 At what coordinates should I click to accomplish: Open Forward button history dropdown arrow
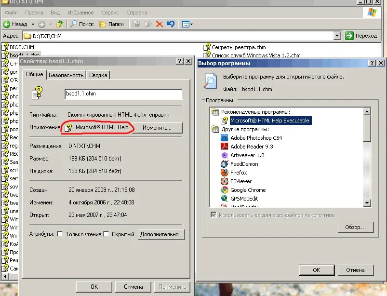pyautogui.click(x=51, y=24)
